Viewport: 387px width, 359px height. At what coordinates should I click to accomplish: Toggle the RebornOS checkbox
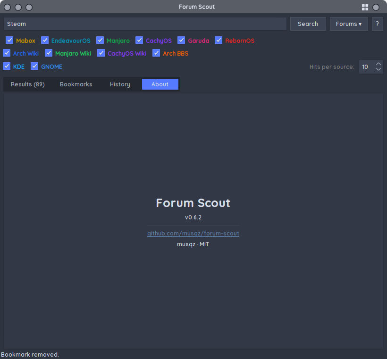pos(219,40)
